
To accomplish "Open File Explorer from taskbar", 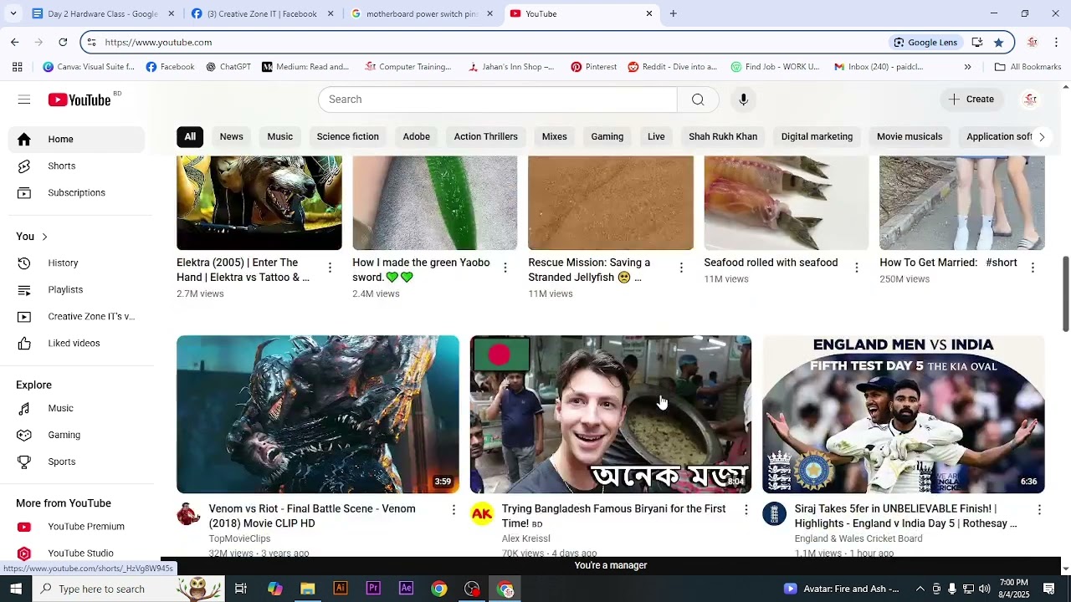I will click(307, 589).
